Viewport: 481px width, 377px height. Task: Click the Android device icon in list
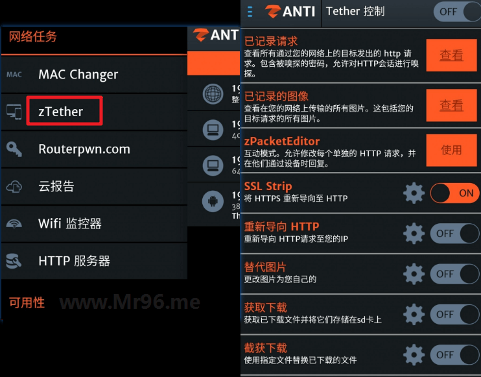213,201
